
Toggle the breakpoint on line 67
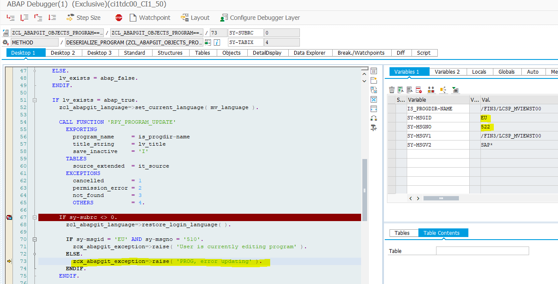[x=9, y=217]
